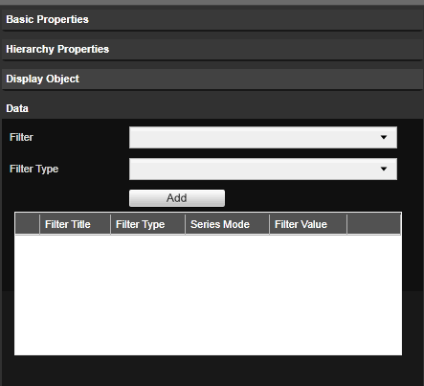Click the gray bar above Basic Properties

[212, 2]
